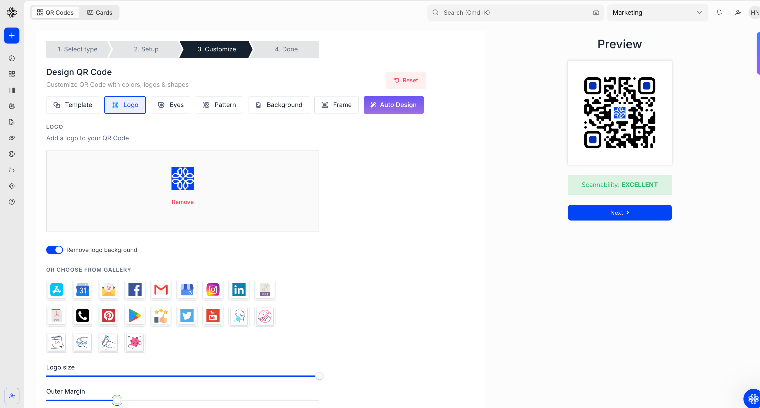Expand the Marketing workspace dropdown

[658, 12]
